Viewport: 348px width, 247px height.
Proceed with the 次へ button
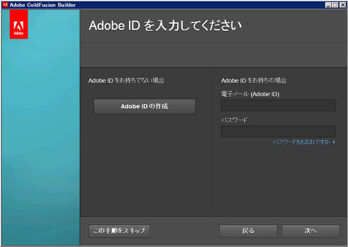311,231
